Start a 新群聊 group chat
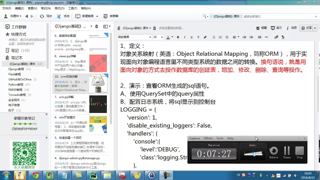The width and height of the screenshot is (320, 180). click(111, 16)
